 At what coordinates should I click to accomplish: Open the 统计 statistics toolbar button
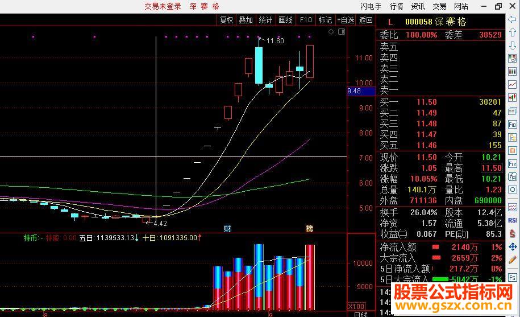265,20
